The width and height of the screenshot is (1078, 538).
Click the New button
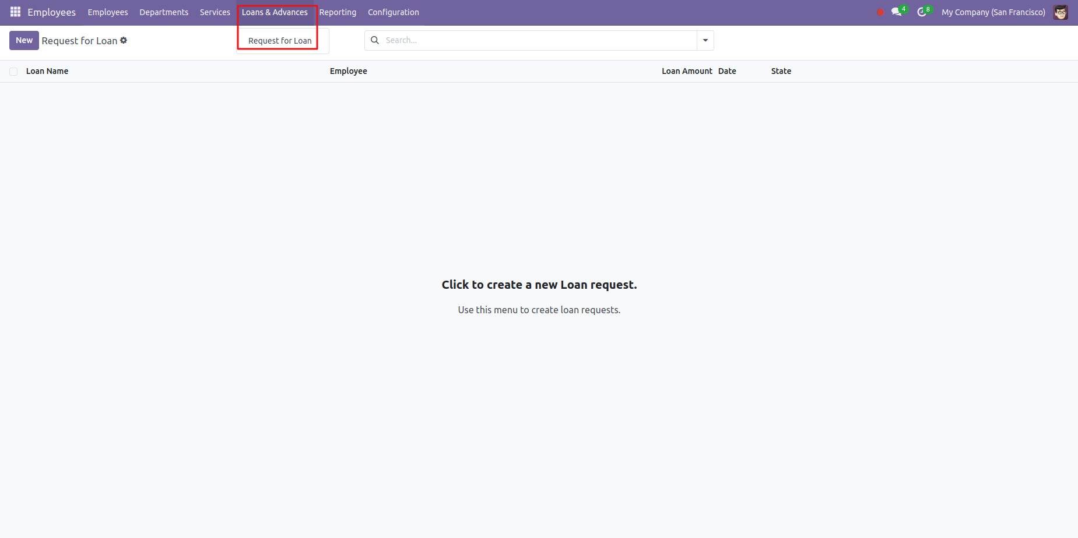pos(24,40)
